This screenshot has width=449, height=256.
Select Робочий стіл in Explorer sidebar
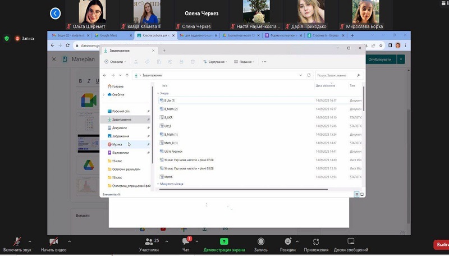point(125,111)
